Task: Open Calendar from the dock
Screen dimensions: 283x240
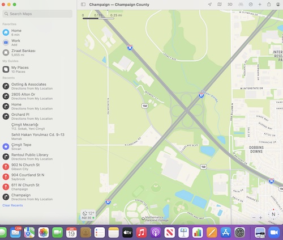Action: tap(71, 233)
